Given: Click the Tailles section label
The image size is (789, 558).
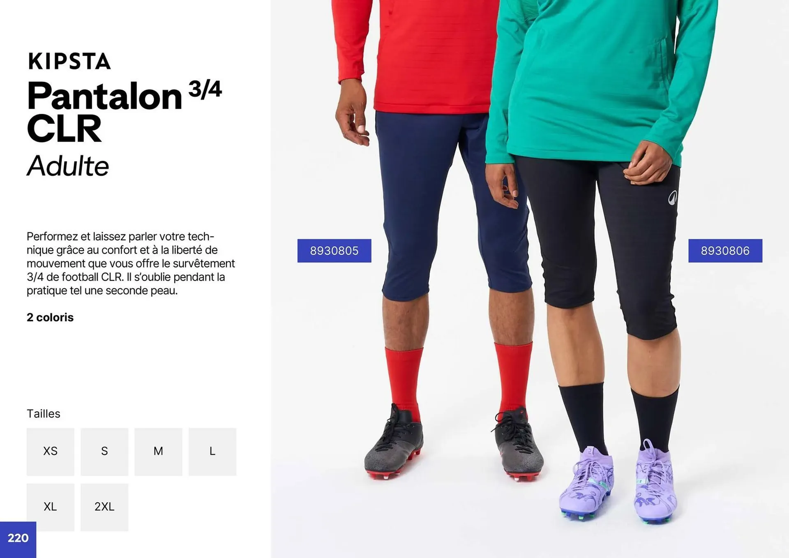Looking at the screenshot, I should [x=44, y=413].
